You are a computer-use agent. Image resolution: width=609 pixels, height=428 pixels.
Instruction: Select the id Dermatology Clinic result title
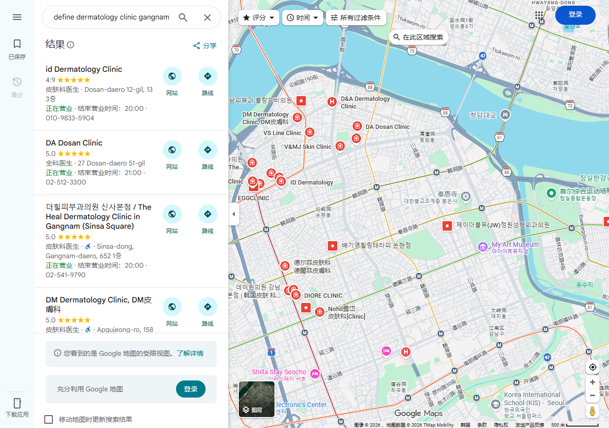[84, 69]
